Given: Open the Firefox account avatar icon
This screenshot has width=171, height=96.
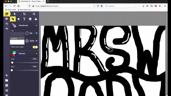Looking at the screenshot, I should 160,6.
